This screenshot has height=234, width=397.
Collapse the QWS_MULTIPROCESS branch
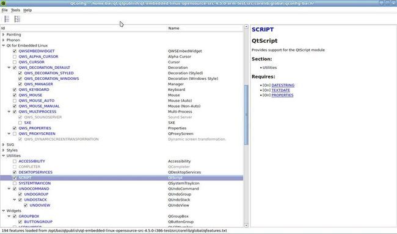coord(9,112)
